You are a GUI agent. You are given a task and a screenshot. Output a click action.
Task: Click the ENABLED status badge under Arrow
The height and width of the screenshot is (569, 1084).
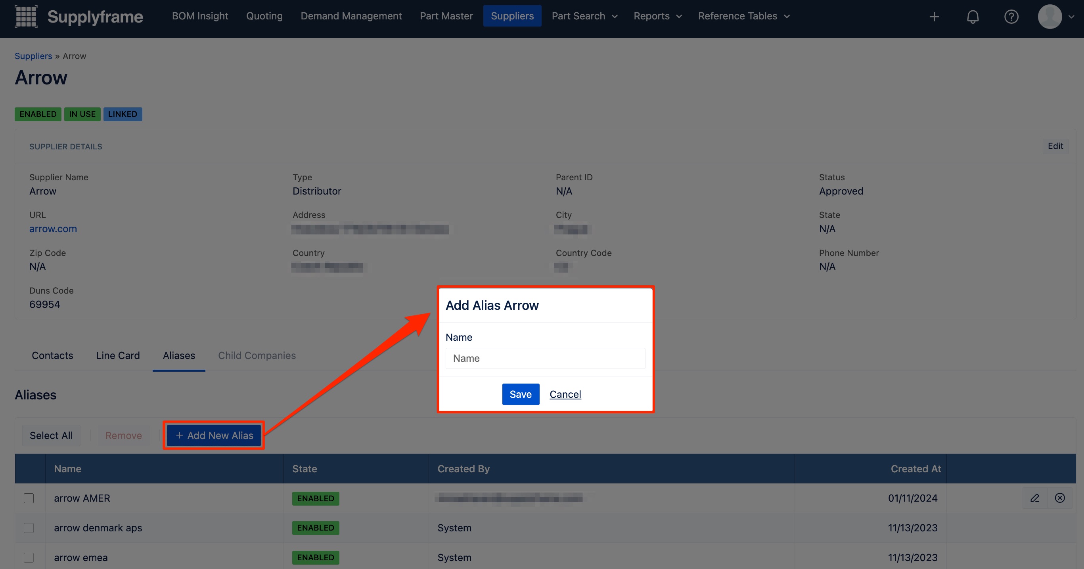(38, 114)
